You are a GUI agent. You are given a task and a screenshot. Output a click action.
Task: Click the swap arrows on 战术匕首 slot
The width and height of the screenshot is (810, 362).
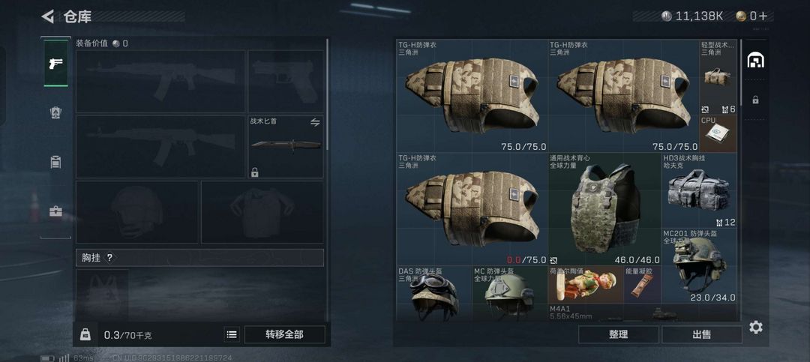[x=315, y=122]
